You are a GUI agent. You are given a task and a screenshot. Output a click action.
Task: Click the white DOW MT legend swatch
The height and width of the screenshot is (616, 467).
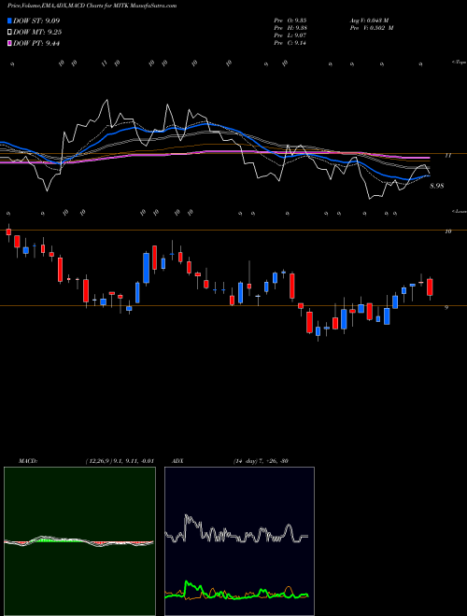[x=9, y=33]
